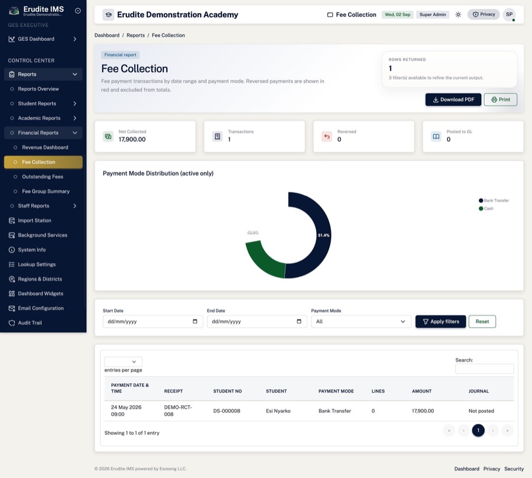Click the Dashboard Widgets icon
532x478 pixels.
pyautogui.click(x=12, y=293)
